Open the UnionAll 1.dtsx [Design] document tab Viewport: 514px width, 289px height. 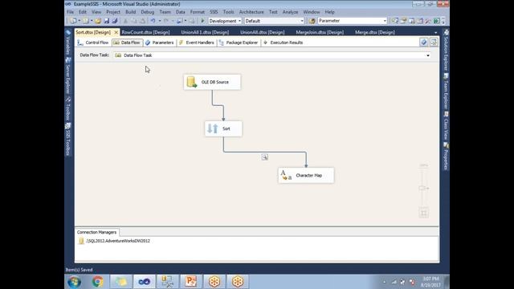(x=206, y=32)
